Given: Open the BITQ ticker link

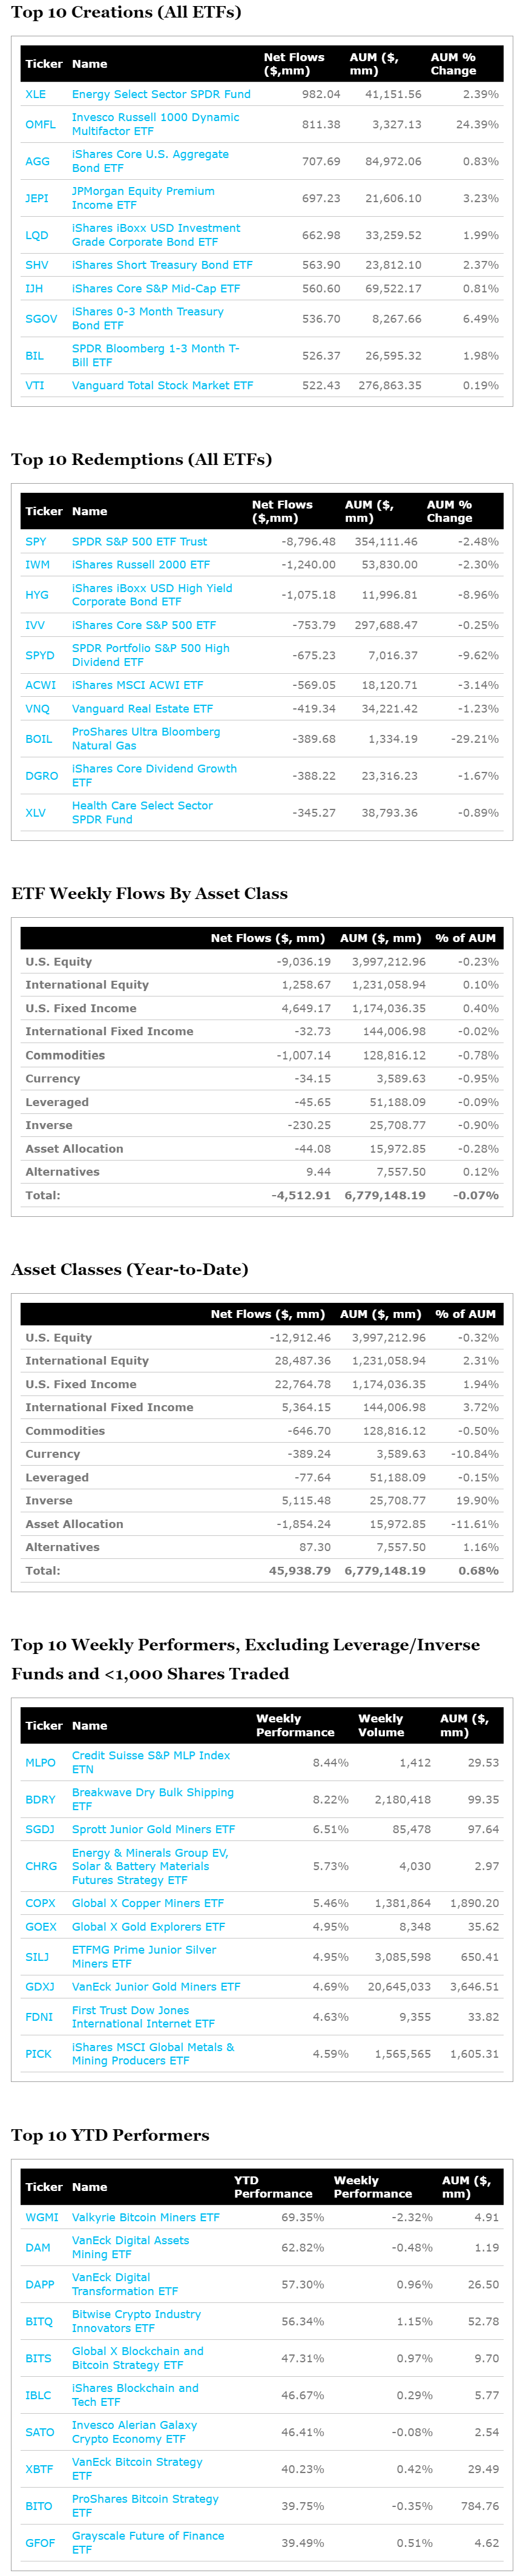Looking at the screenshot, I should 39,2321.
